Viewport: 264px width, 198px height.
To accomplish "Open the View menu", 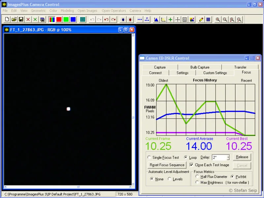I will (24, 11).
